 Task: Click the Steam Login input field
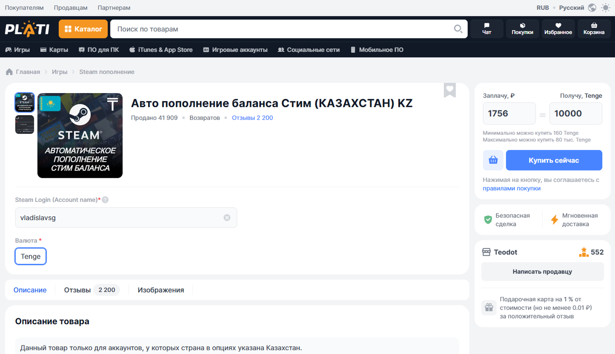(126, 217)
